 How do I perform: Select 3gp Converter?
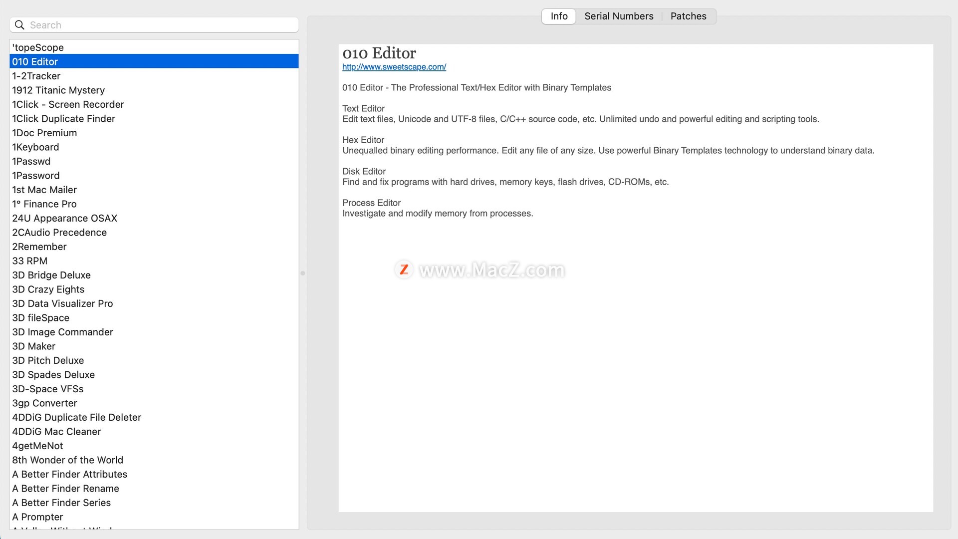point(154,403)
